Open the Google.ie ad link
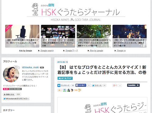The image size is (152, 113). coord(120,51)
